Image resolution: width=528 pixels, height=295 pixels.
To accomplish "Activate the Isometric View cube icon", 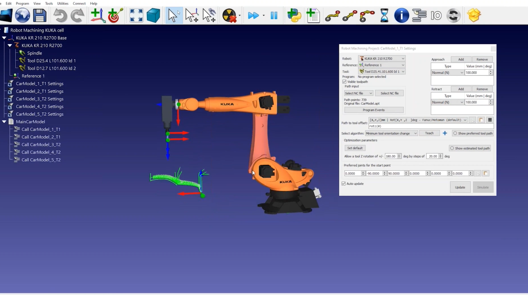I will [153, 15].
